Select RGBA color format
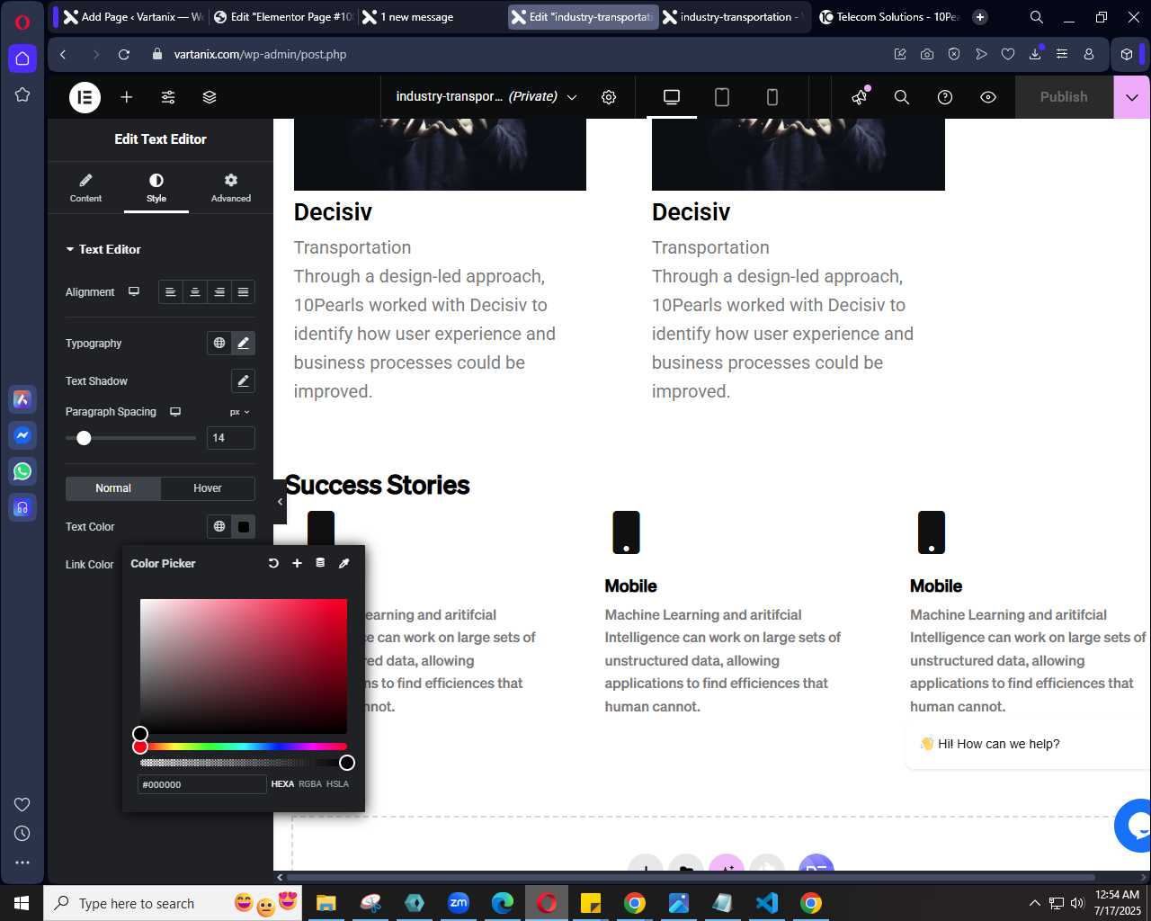The height and width of the screenshot is (921, 1151). pos(310,784)
